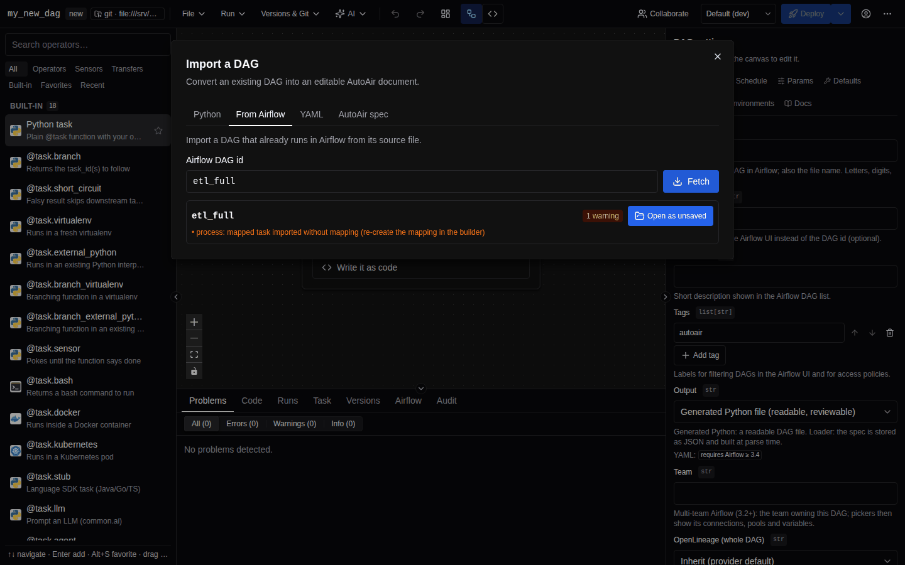The image size is (905, 565).
Task: Open the Versions & Git menu
Action: click(290, 14)
